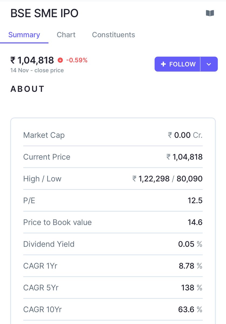
Task: Click the Price to Book value row
Action: (113, 222)
